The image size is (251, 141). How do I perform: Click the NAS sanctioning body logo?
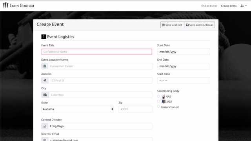163,97
